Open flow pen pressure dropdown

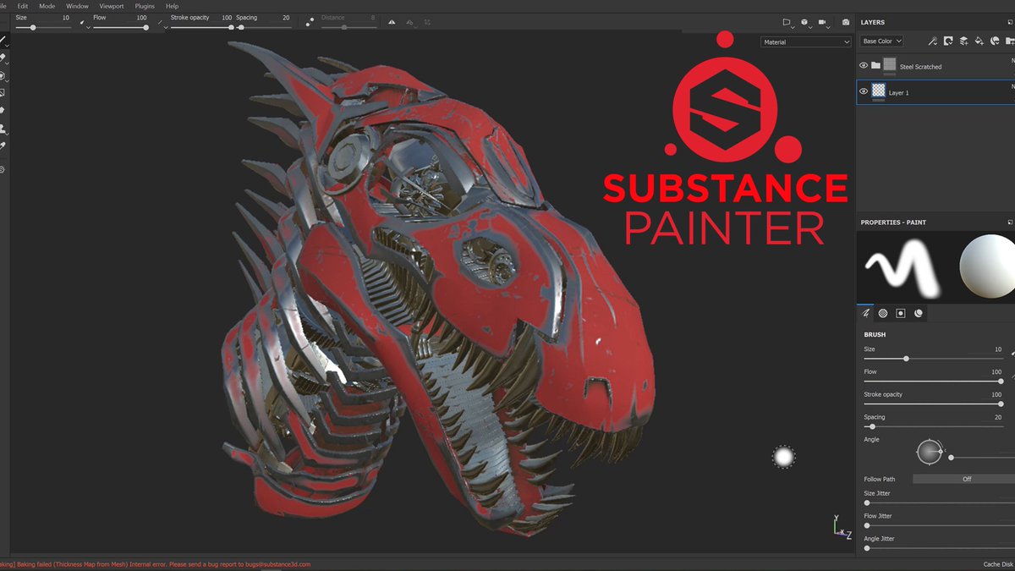[162, 23]
